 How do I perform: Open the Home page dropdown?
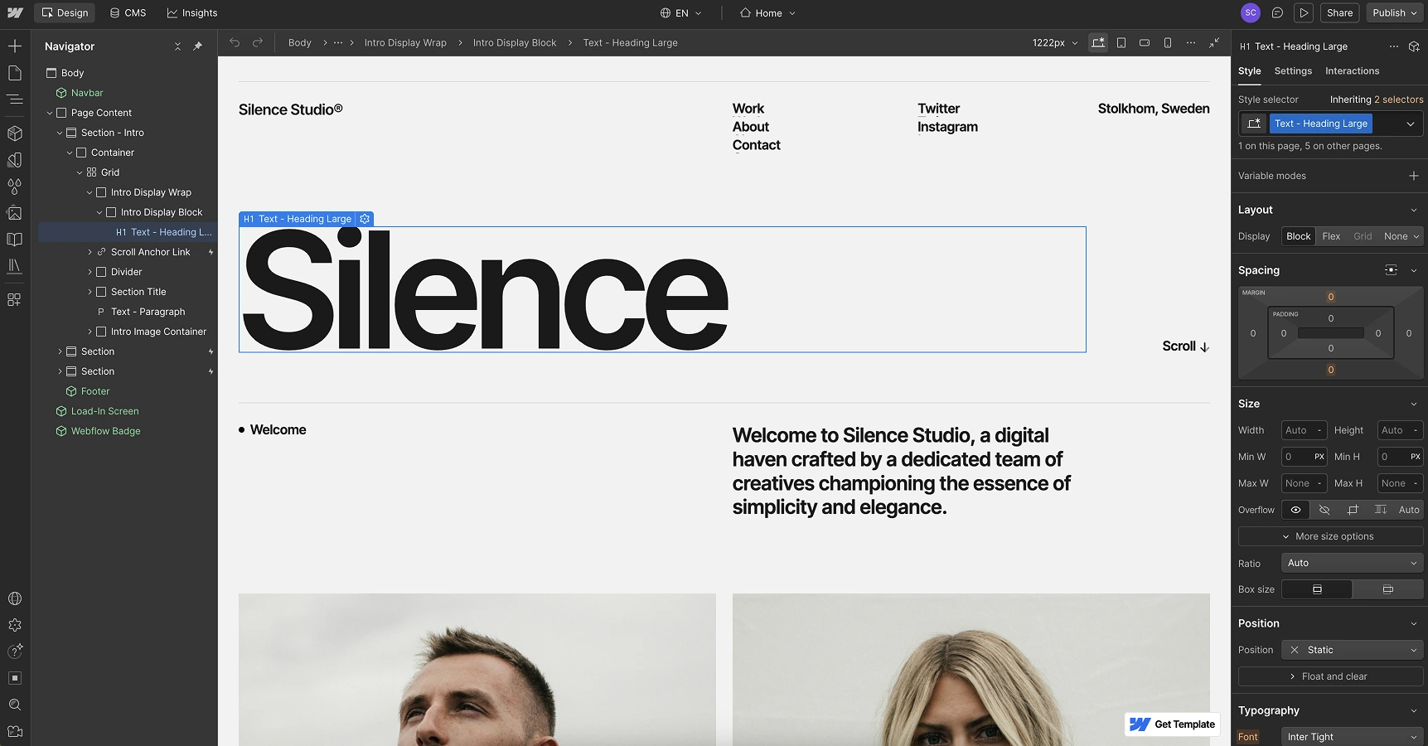click(x=767, y=13)
